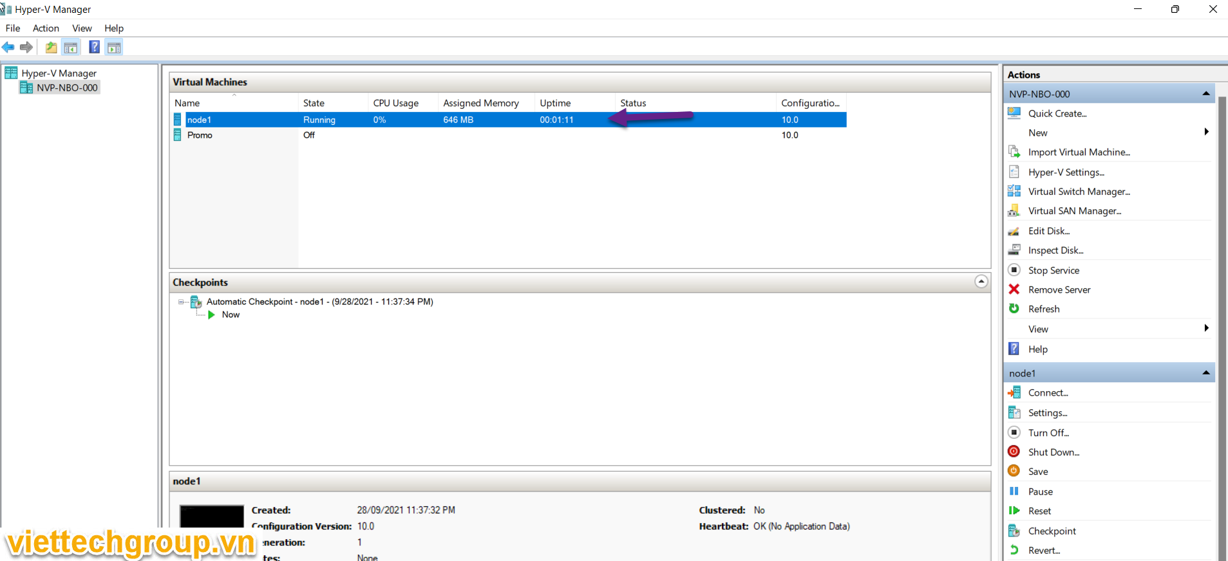1228x561 pixels.
Task: Click the Help icon in Actions pane
Action: coord(1014,349)
